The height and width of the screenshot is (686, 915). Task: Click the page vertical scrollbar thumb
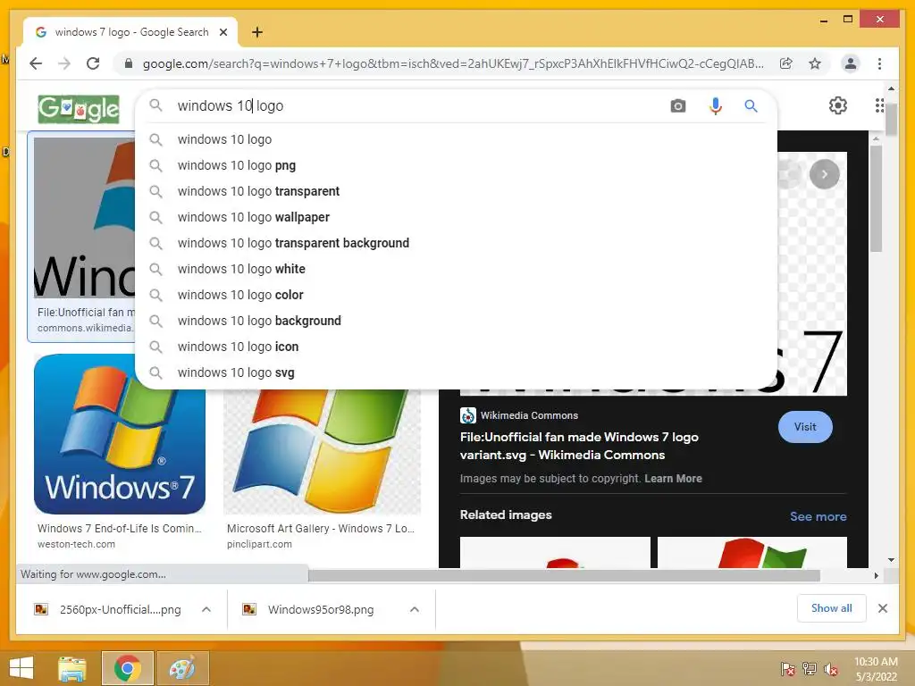point(891,119)
